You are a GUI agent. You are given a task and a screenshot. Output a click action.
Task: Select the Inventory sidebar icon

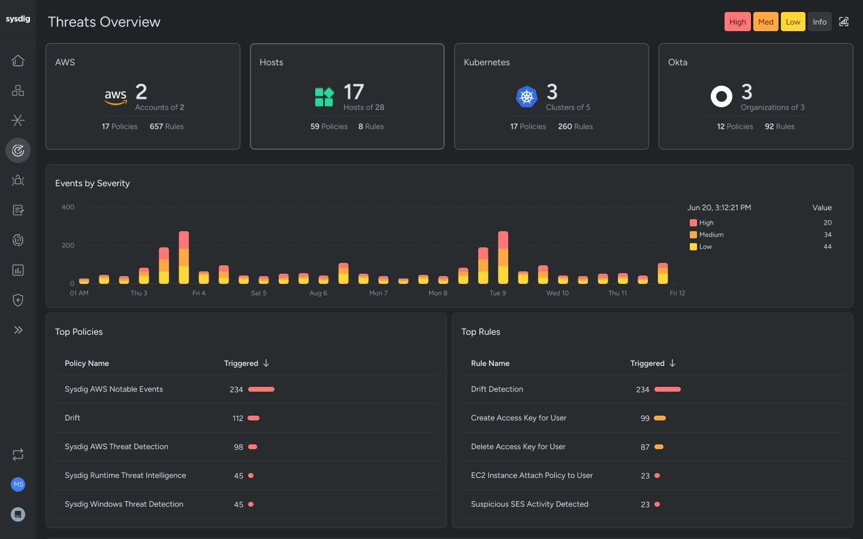[x=18, y=90]
